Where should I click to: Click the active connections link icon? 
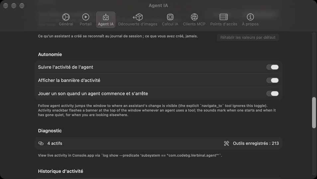[x=41, y=143]
